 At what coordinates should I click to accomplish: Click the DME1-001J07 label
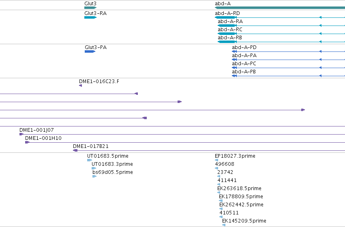(x=36, y=130)
